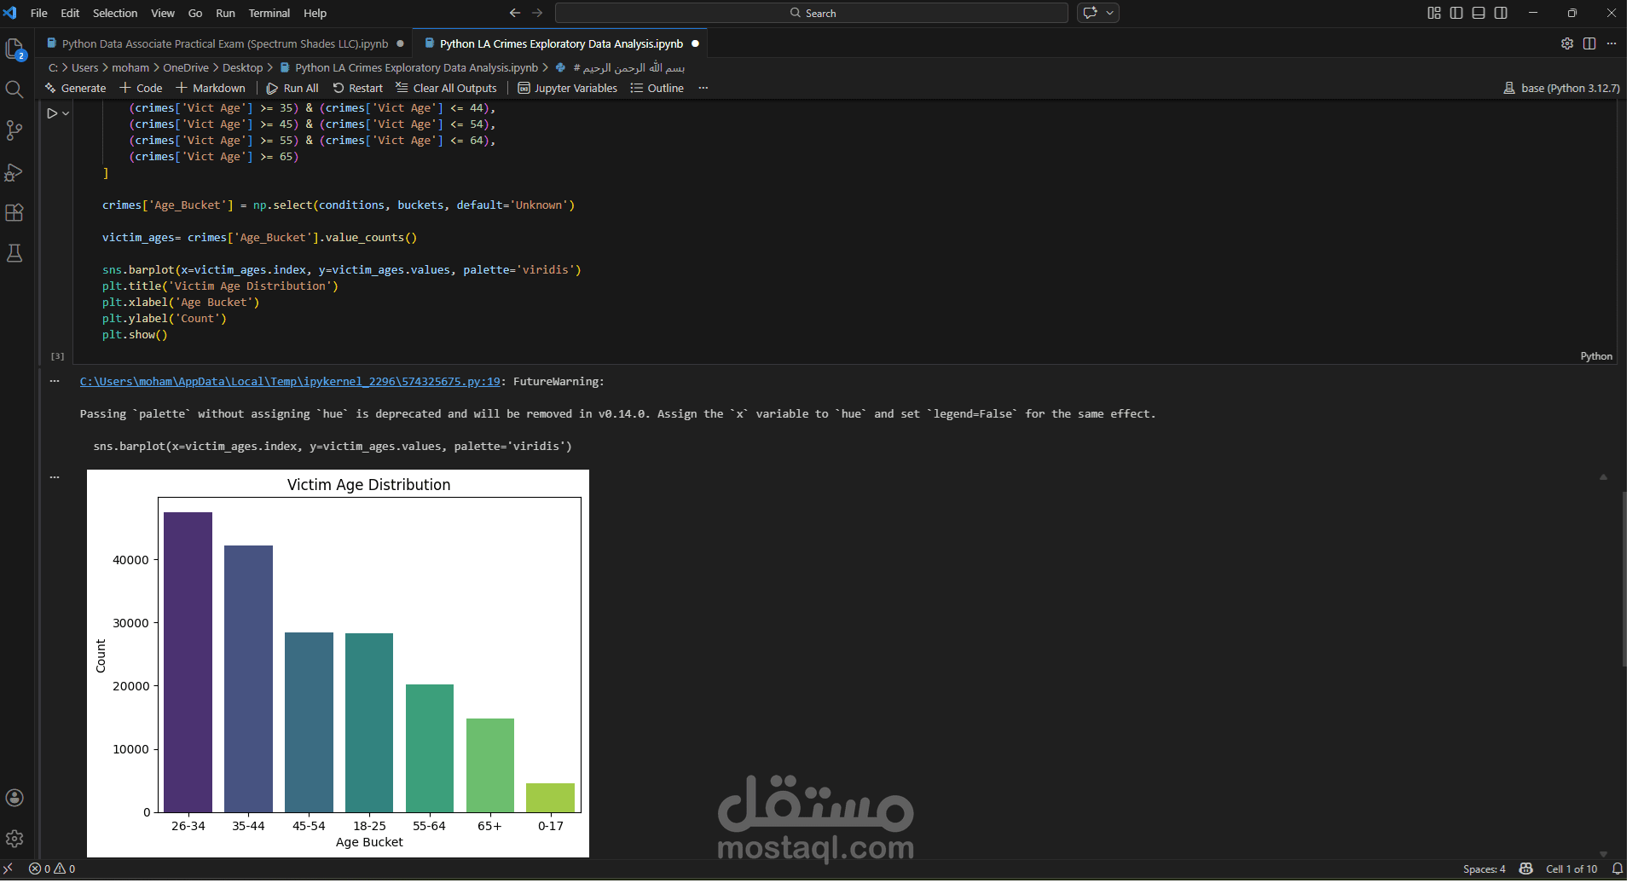Toggle the Secondary Side Bar
The image size is (1632, 883).
[1500, 13]
